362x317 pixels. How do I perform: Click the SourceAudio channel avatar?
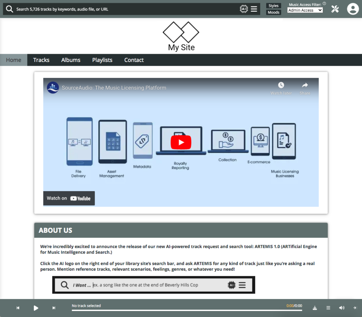[53, 88]
